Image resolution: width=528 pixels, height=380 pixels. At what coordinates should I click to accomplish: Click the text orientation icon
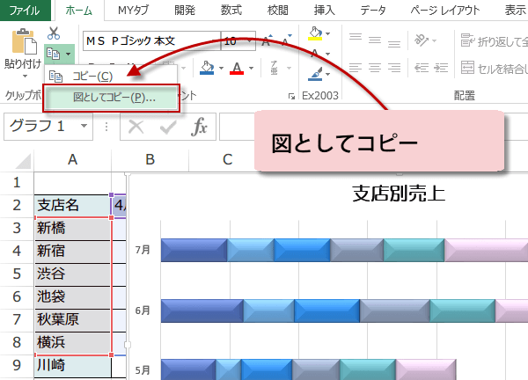coord(421,40)
